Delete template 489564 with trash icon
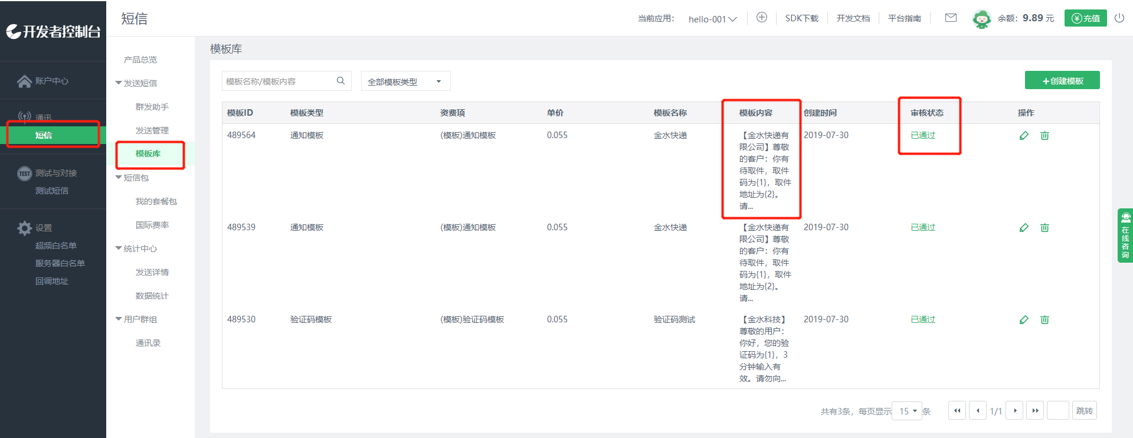The image size is (1133, 438). pyautogui.click(x=1044, y=136)
